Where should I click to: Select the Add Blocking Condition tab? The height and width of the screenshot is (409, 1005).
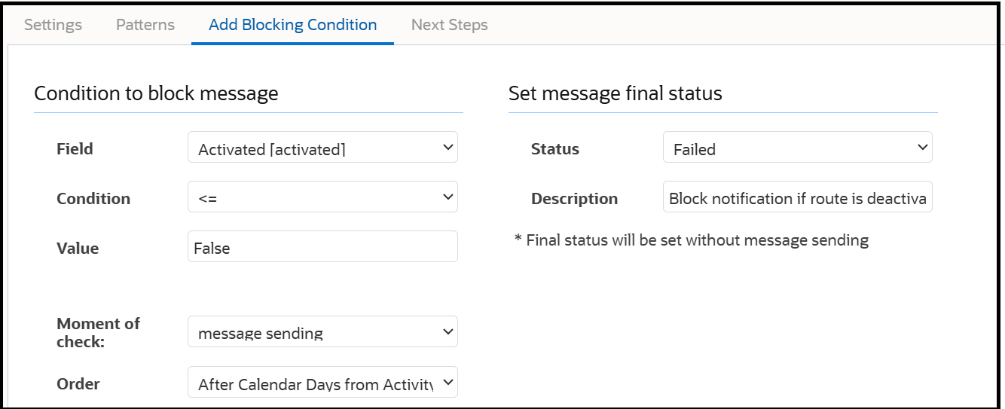click(292, 25)
